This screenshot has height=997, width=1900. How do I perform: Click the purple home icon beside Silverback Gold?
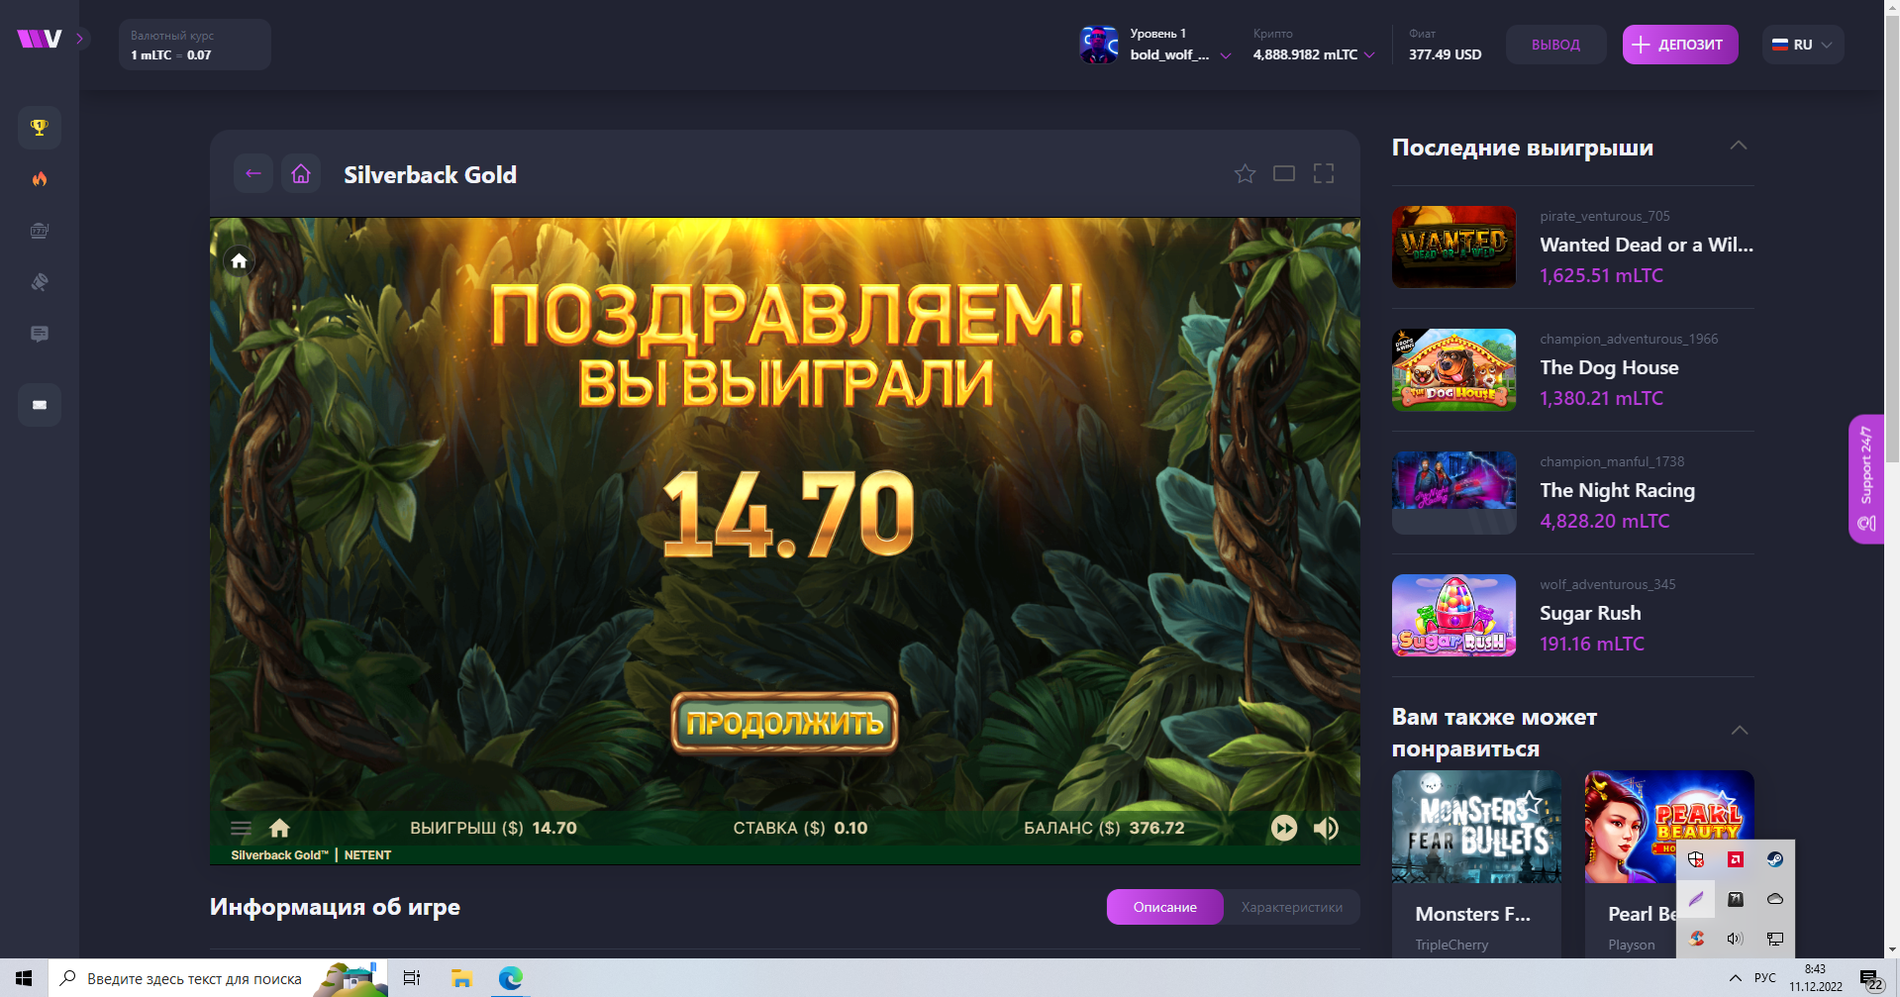click(x=301, y=174)
